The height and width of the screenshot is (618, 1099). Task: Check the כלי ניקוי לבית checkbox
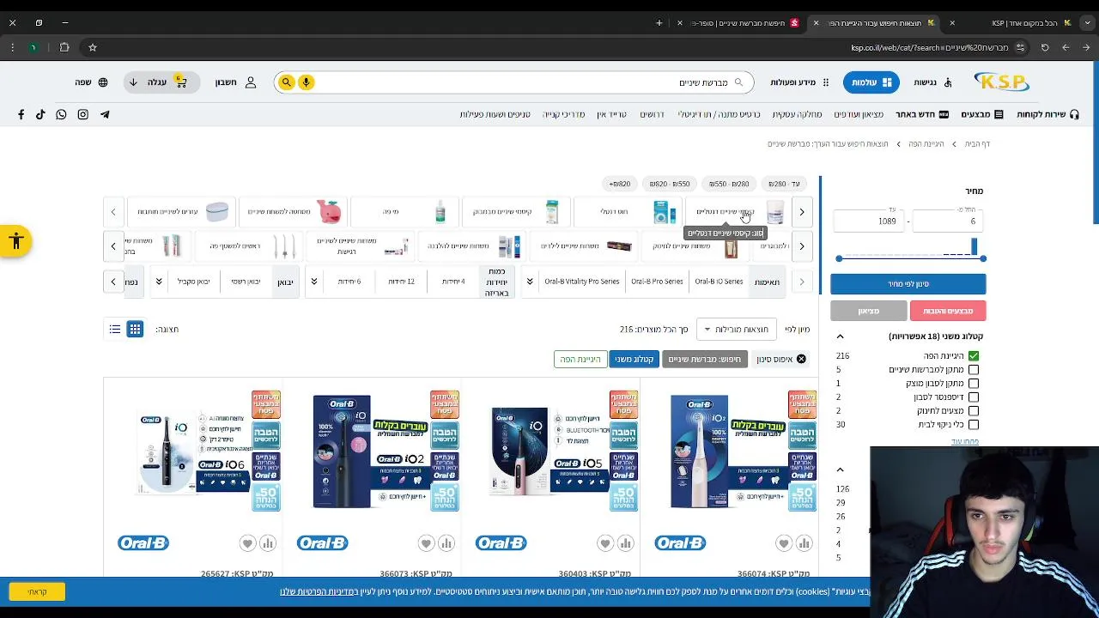coord(974,424)
